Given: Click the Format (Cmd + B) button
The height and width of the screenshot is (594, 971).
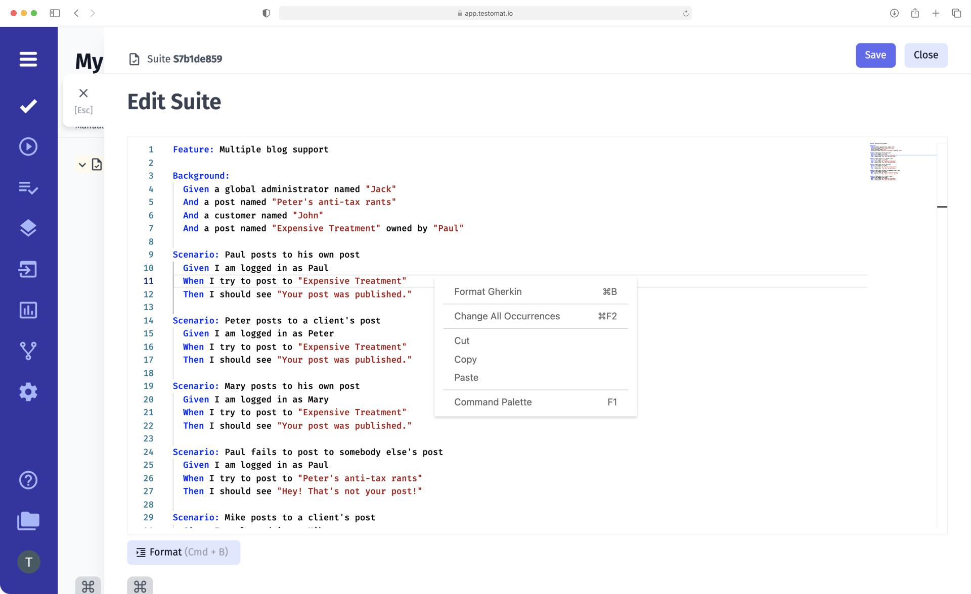Looking at the screenshot, I should click(x=184, y=552).
